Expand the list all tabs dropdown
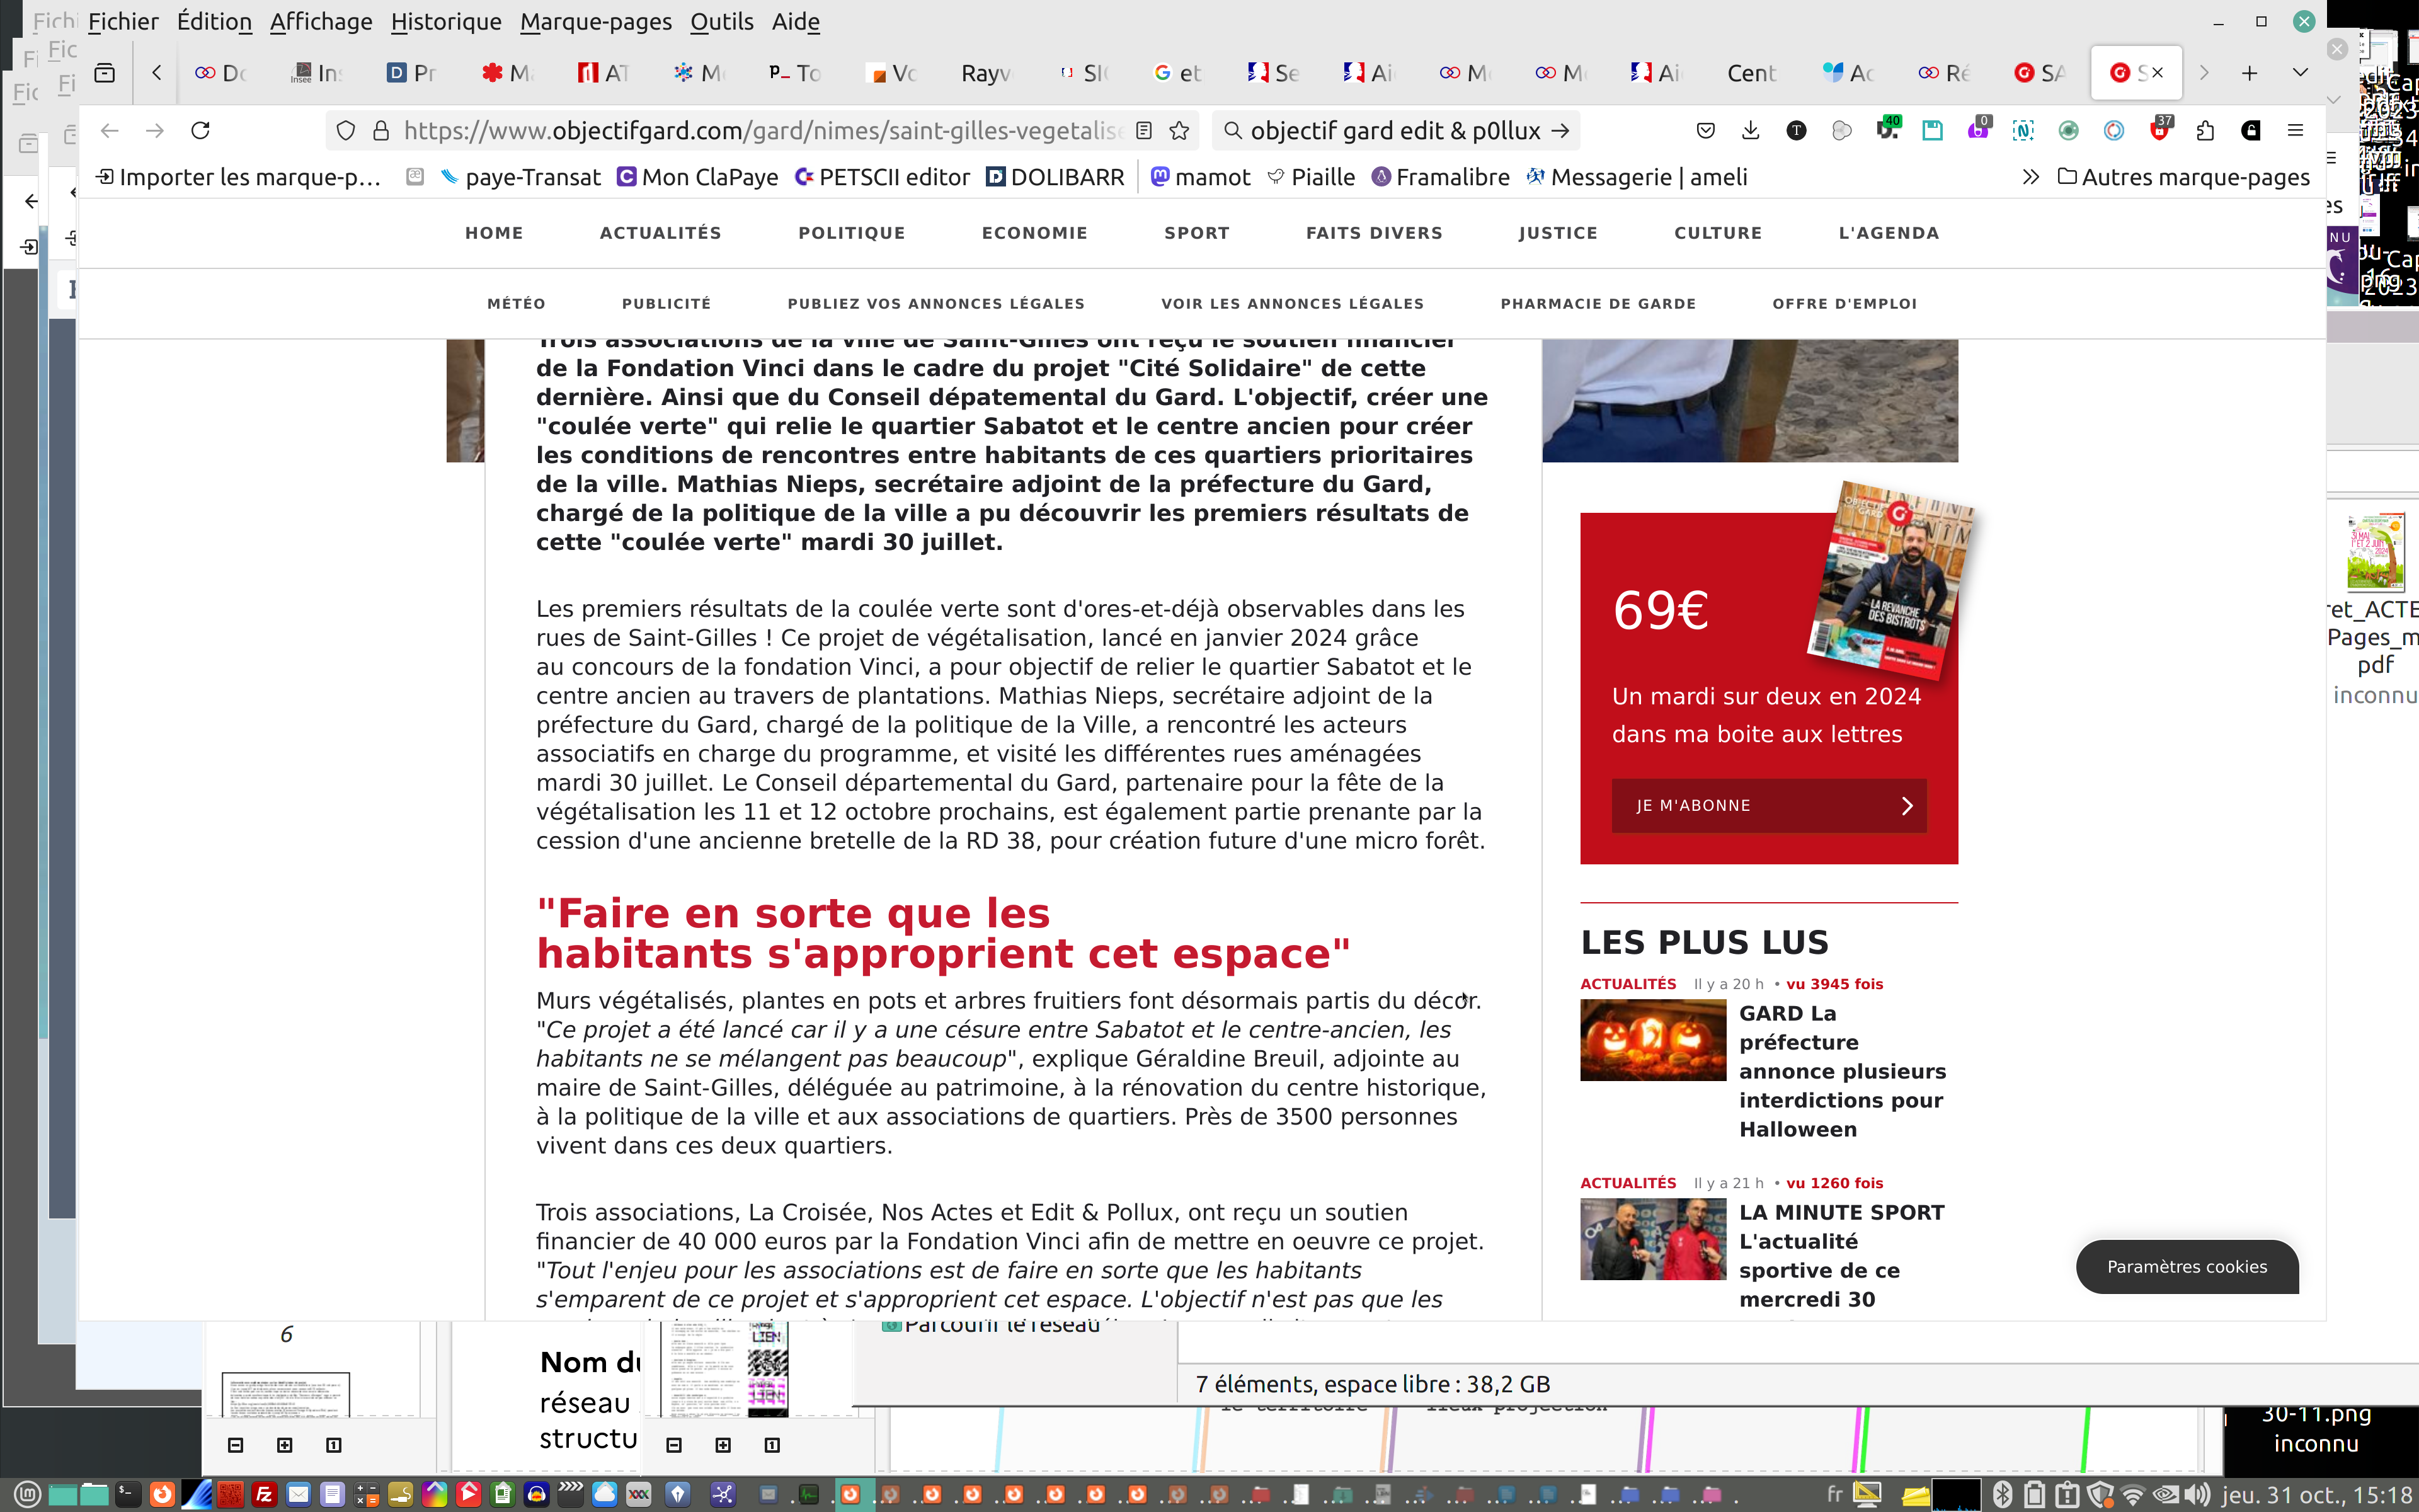Viewport: 2419px width, 1512px height. pos(2300,73)
